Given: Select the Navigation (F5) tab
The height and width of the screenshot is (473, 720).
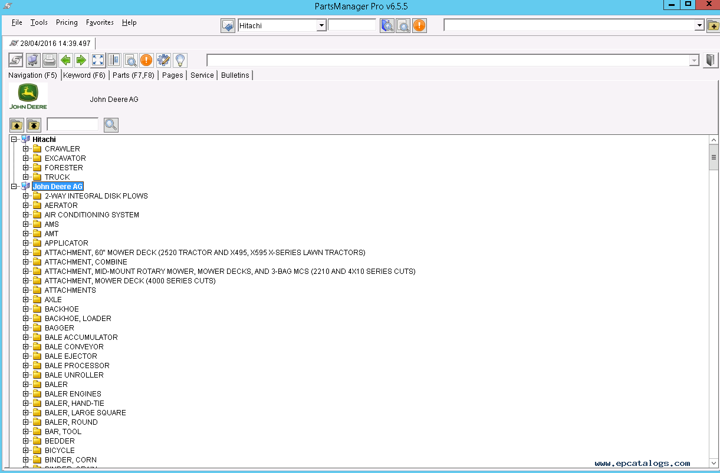Looking at the screenshot, I should (x=33, y=75).
